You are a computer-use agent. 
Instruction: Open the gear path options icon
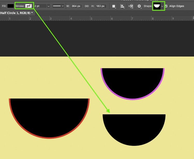(139, 6)
